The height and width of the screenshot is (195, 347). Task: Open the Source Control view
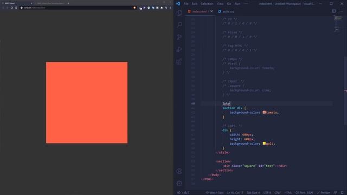pos(179,37)
